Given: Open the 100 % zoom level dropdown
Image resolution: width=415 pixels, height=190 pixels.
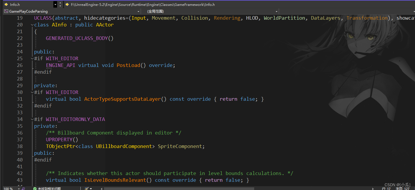Looking at the screenshot, I should [19, 189].
